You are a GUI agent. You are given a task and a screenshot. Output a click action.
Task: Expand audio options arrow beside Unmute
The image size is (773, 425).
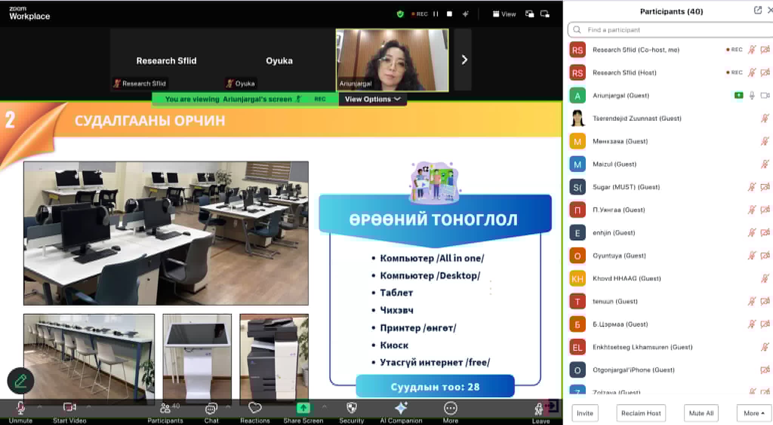39,407
